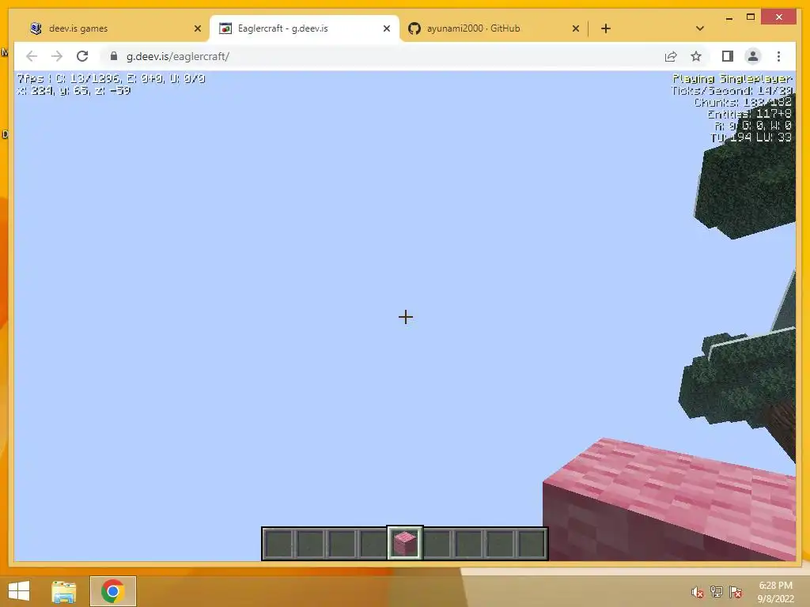The image size is (810, 607).
Task: Toggle the Chrome side panel
Action: [728, 56]
